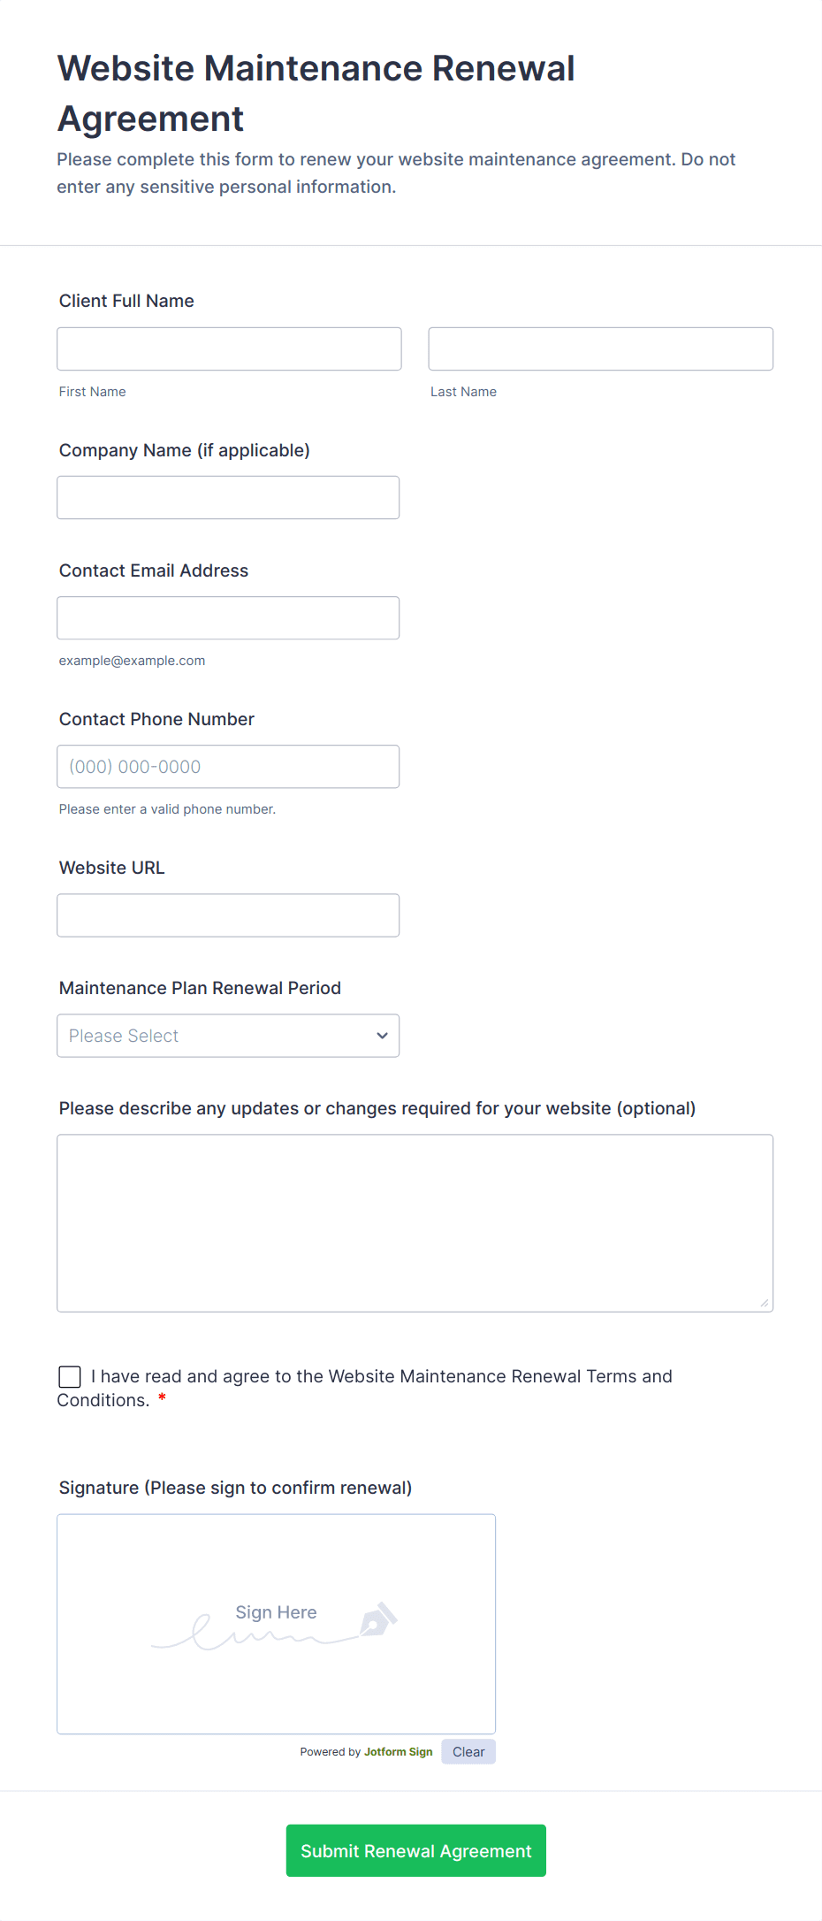
Task: Click the textarea resize handle icon
Action: point(765,1303)
